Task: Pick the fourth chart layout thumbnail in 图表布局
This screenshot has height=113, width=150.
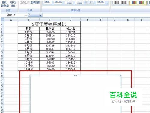Action: (x=79, y=3)
